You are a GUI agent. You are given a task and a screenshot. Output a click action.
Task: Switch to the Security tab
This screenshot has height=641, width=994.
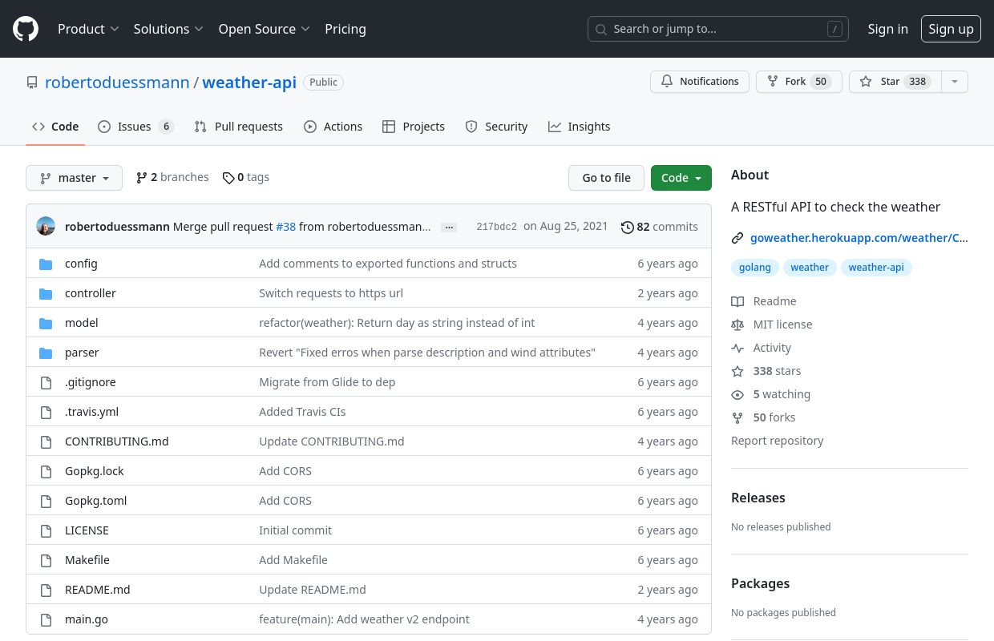pyautogui.click(x=497, y=127)
